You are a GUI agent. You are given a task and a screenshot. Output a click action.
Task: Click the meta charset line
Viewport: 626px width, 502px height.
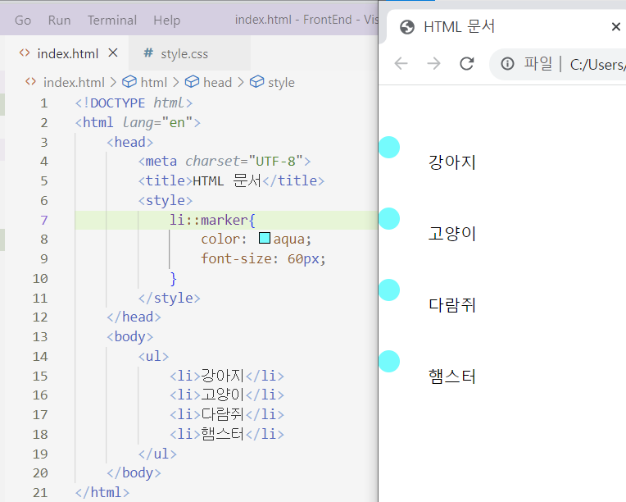click(225, 161)
